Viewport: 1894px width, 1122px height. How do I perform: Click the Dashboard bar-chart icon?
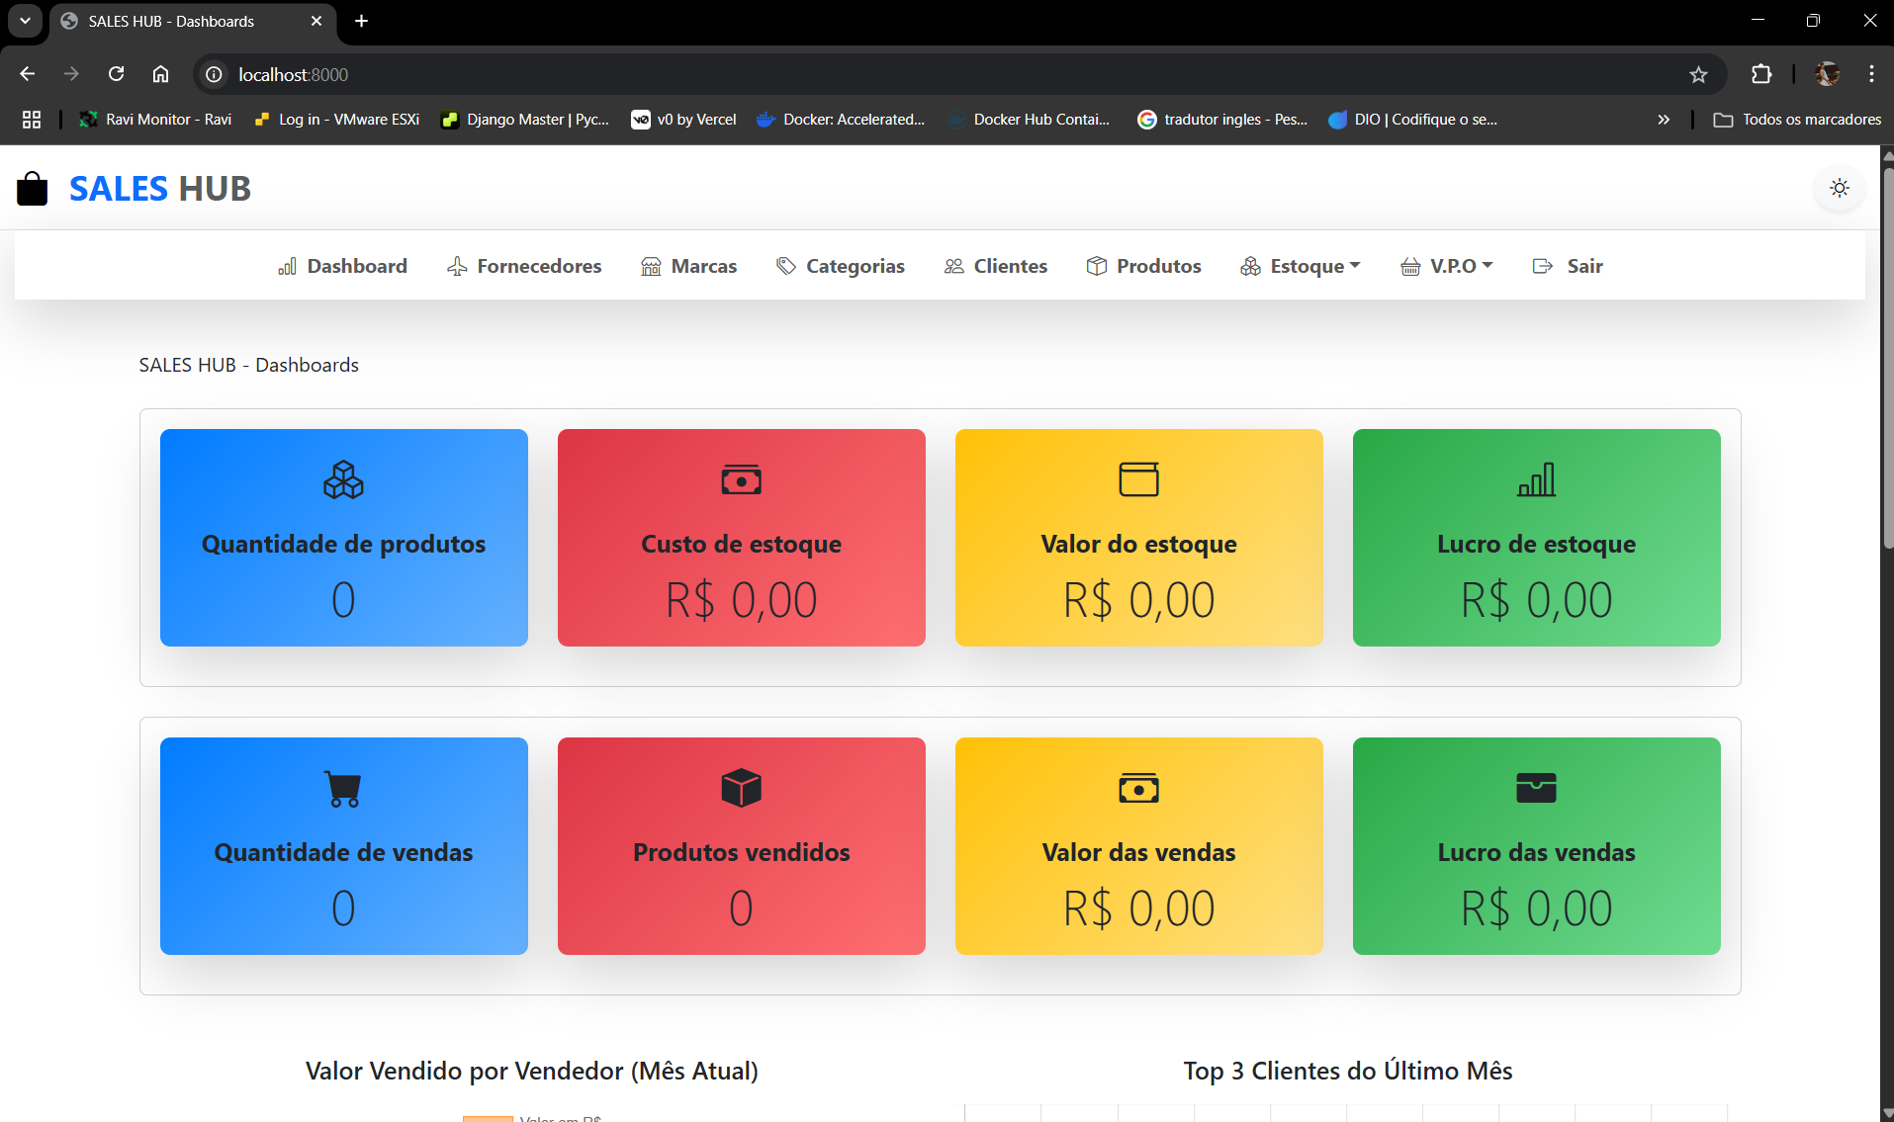point(287,267)
